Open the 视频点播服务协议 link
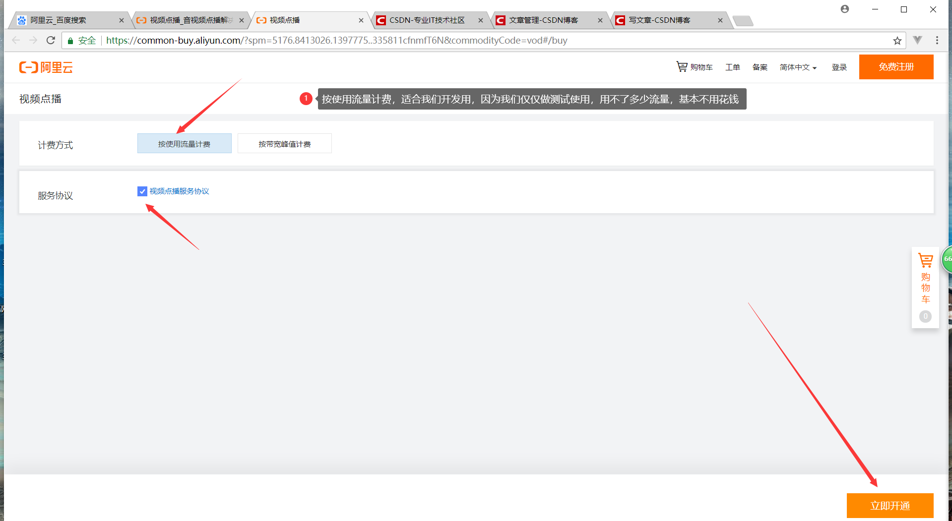 tap(179, 191)
